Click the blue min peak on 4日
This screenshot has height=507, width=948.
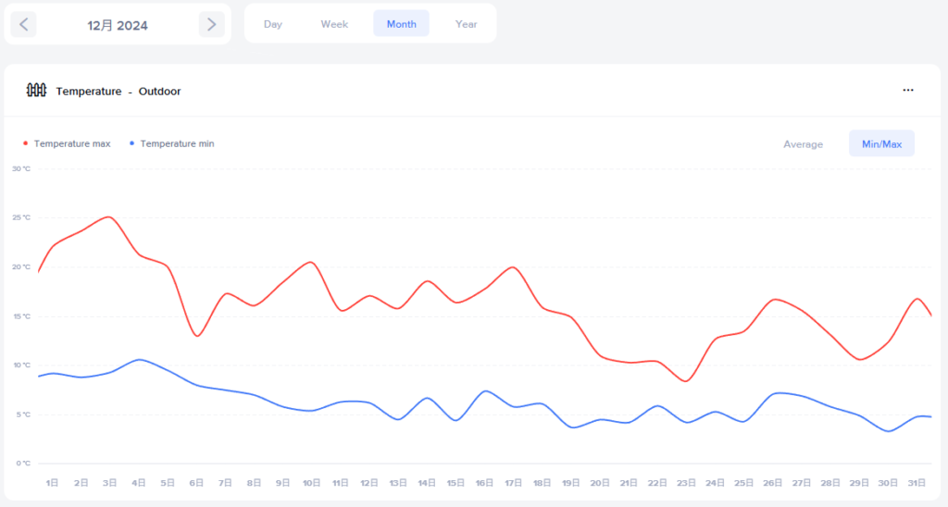coord(139,359)
